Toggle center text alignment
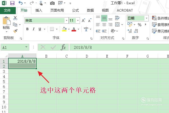This screenshot has height=113, width=169. tap(104, 25)
